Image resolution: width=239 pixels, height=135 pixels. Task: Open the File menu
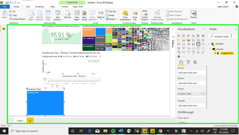[x=5, y=7]
